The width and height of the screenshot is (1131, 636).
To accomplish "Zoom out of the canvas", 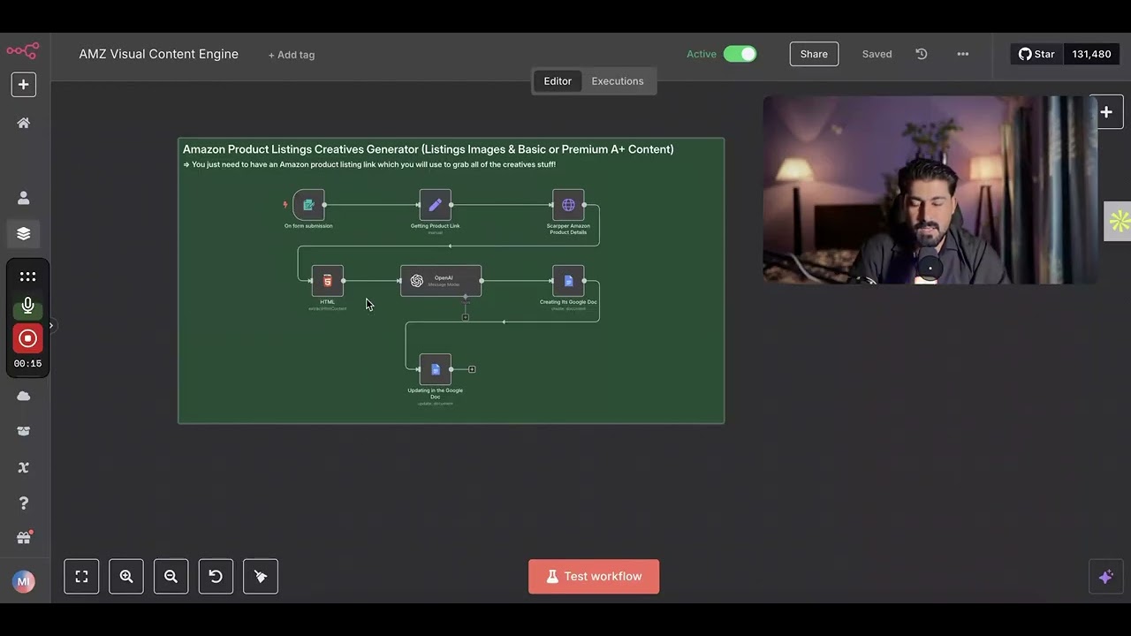I will pos(171,577).
